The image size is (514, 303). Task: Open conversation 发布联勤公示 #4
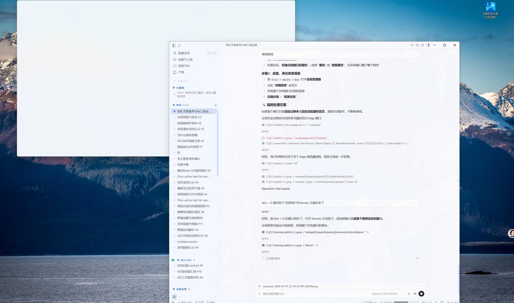194,248
